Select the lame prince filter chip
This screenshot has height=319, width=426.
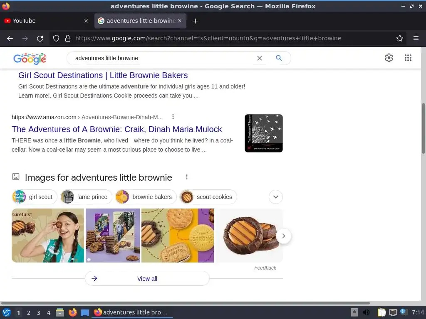point(86,197)
